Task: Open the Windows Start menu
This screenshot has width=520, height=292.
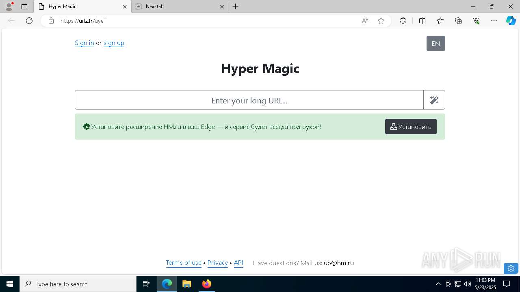Action: pyautogui.click(x=10, y=284)
